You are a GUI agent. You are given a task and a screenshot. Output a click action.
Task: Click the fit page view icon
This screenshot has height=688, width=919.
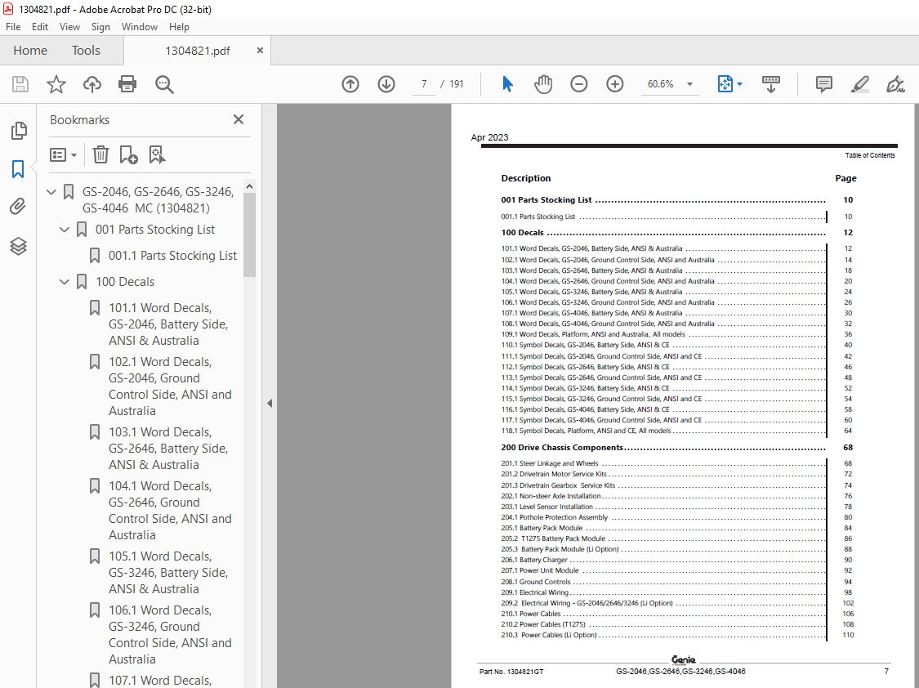[x=725, y=84]
